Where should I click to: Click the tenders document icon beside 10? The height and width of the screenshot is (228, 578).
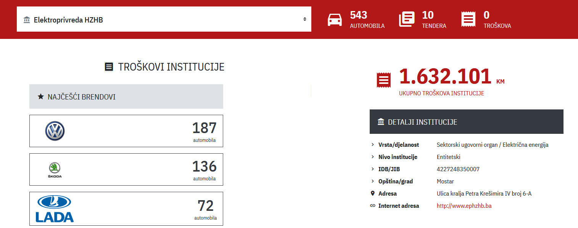pyautogui.click(x=407, y=19)
